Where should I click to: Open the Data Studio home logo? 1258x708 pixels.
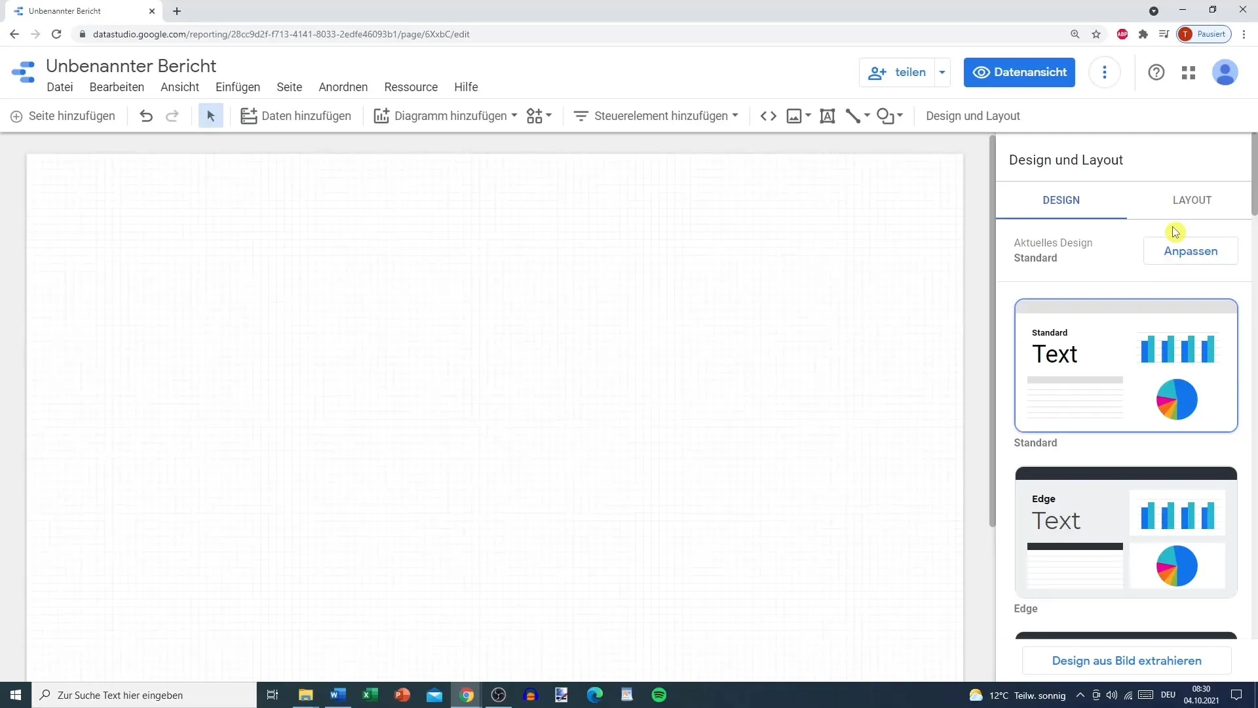coord(24,72)
